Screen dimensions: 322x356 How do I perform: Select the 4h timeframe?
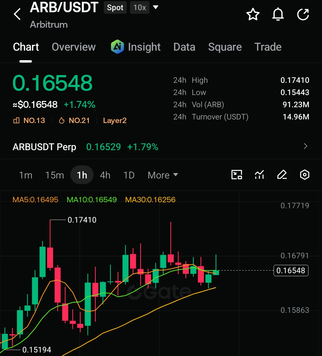105,175
